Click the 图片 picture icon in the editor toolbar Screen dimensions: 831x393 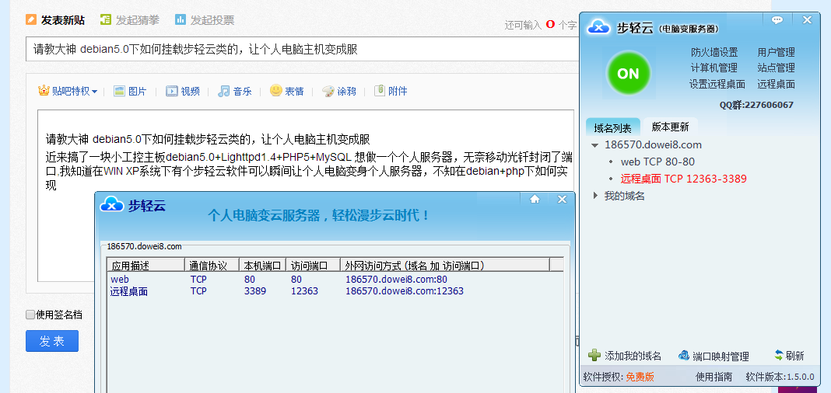pyautogui.click(x=119, y=91)
